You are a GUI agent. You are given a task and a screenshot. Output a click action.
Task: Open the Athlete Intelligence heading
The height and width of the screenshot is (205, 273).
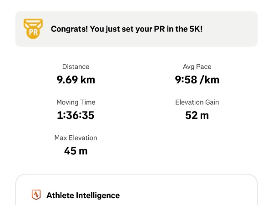pos(83,195)
